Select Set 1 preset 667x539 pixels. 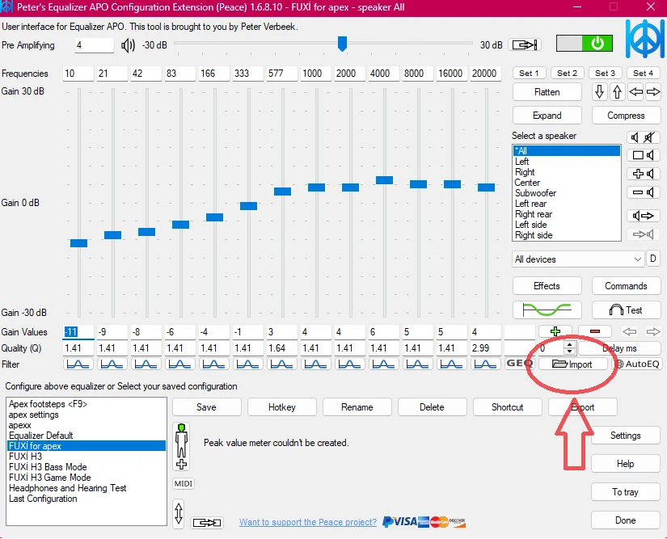529,73
